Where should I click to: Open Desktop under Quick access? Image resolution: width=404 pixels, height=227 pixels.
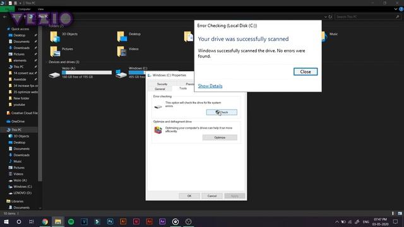(20, 35)
